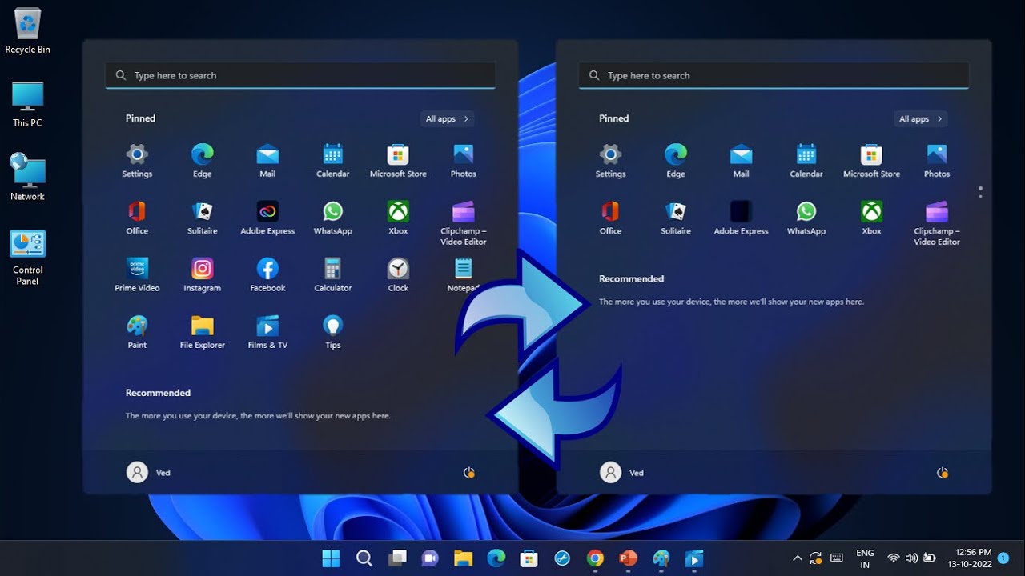Click the search box in the left Start menu

(x=300, y=75)
